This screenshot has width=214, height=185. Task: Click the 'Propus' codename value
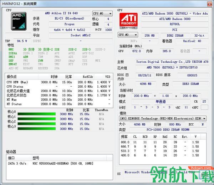pyautogui.click(x=70, y=24)
